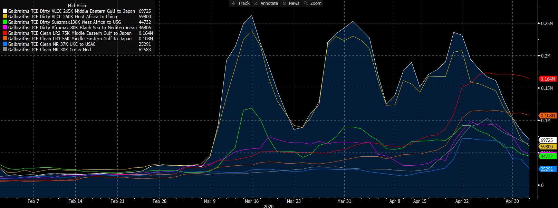Screen dimensions: 558x208
Task: Click the Feb 21 date label
Action: point(117,201)
